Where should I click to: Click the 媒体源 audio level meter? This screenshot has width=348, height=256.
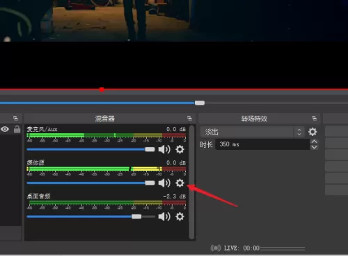(x=106, y=169)
